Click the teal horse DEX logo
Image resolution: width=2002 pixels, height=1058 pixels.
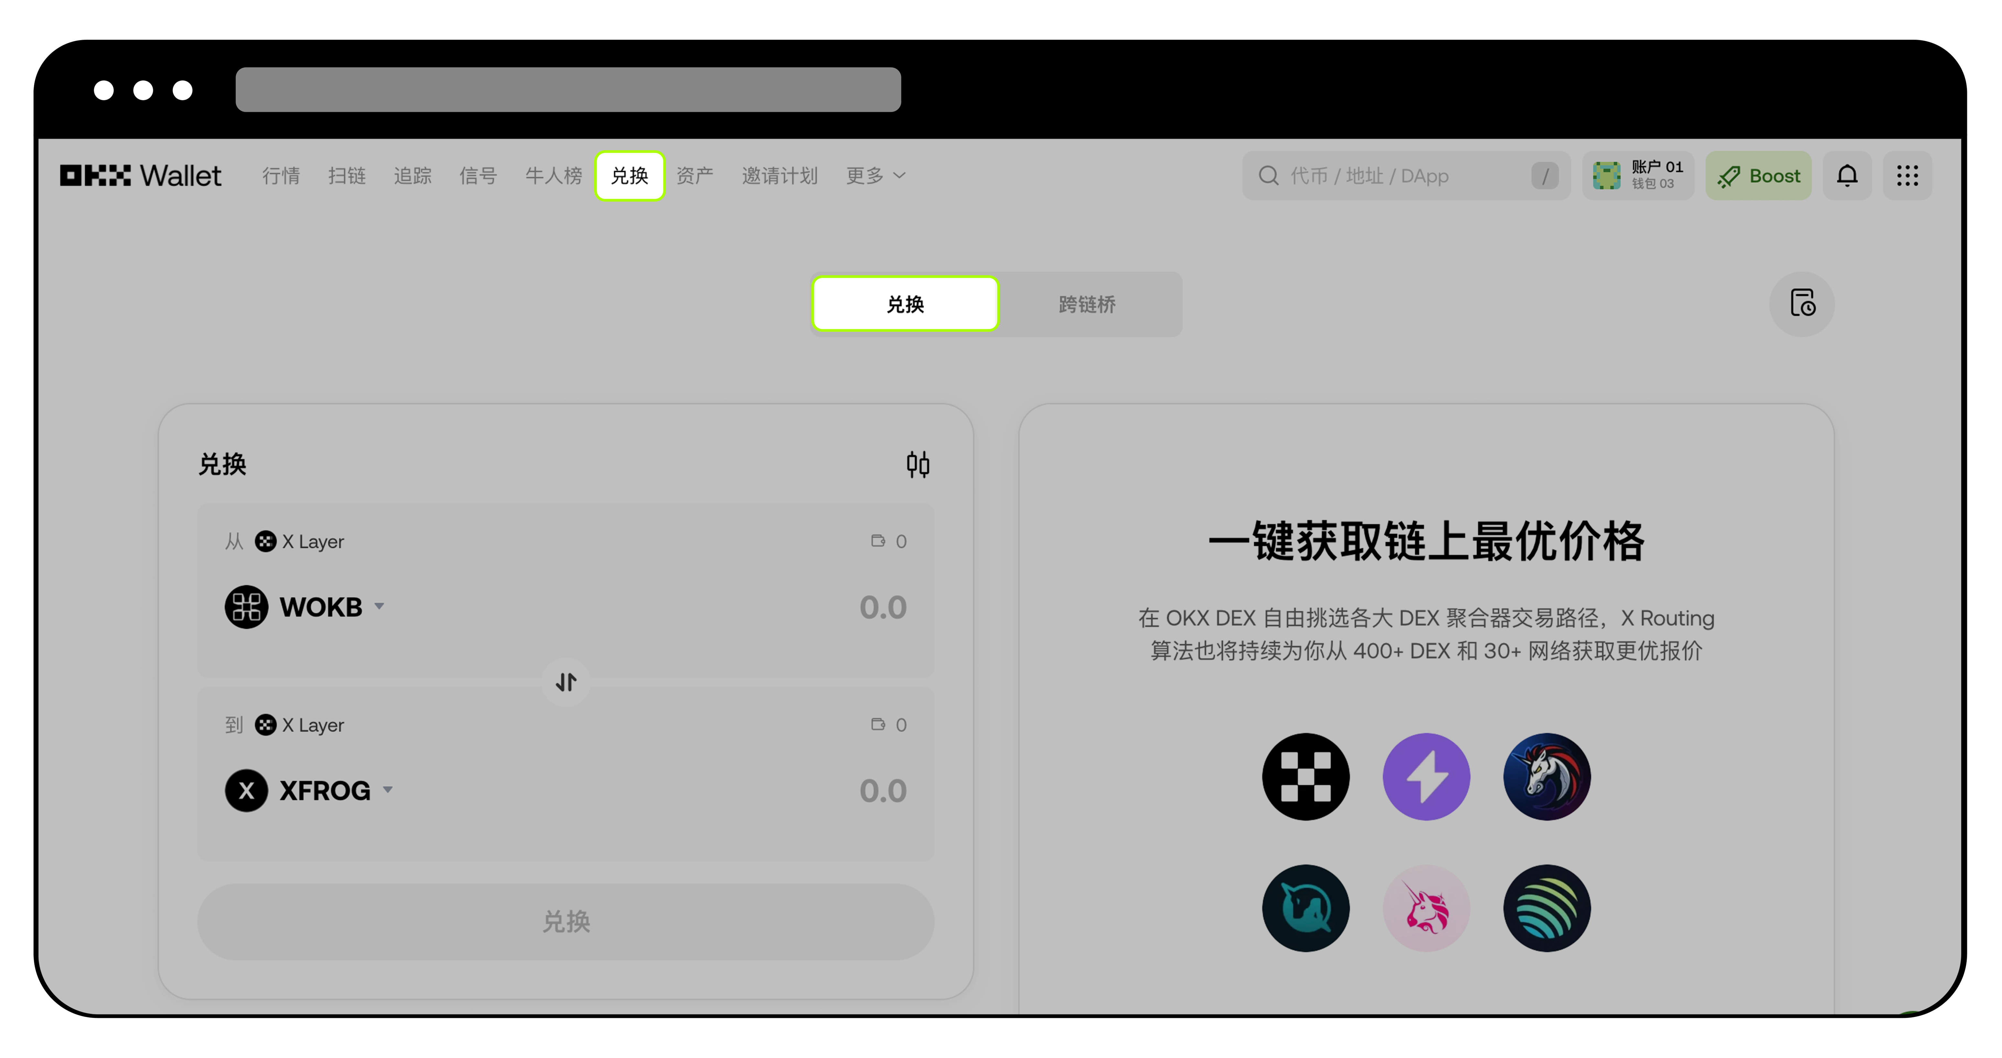(x=1306, y=908)
